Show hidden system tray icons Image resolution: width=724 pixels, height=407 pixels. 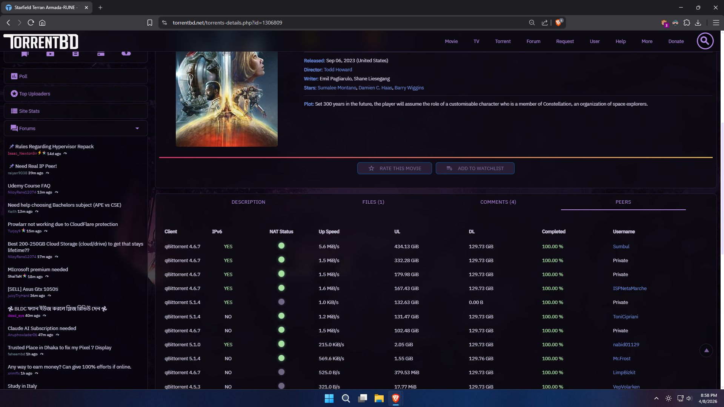[x=656, y=398]
